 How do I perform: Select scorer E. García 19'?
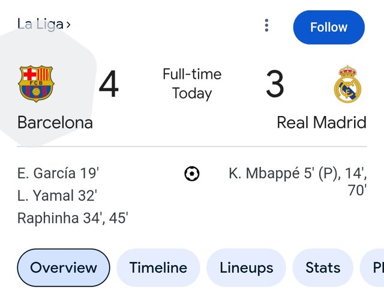click(x=58, y=173)
